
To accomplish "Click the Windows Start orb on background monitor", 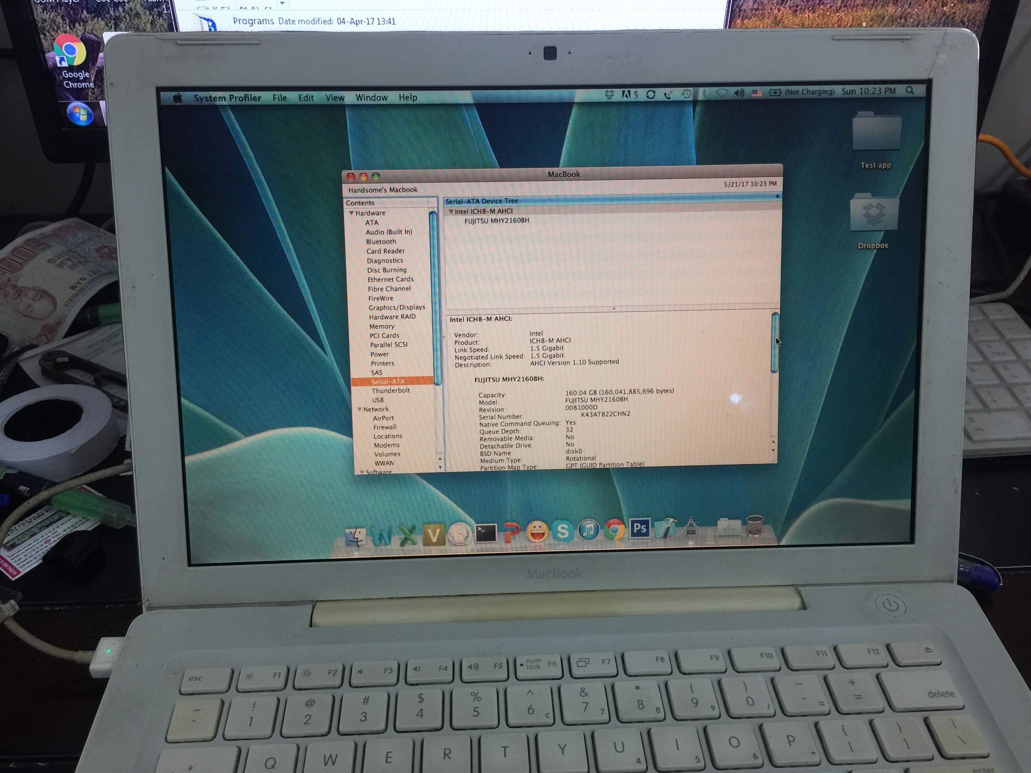I will 80,114.
